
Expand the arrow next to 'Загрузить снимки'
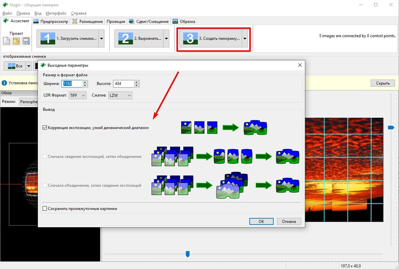click(x=101, y=39)
